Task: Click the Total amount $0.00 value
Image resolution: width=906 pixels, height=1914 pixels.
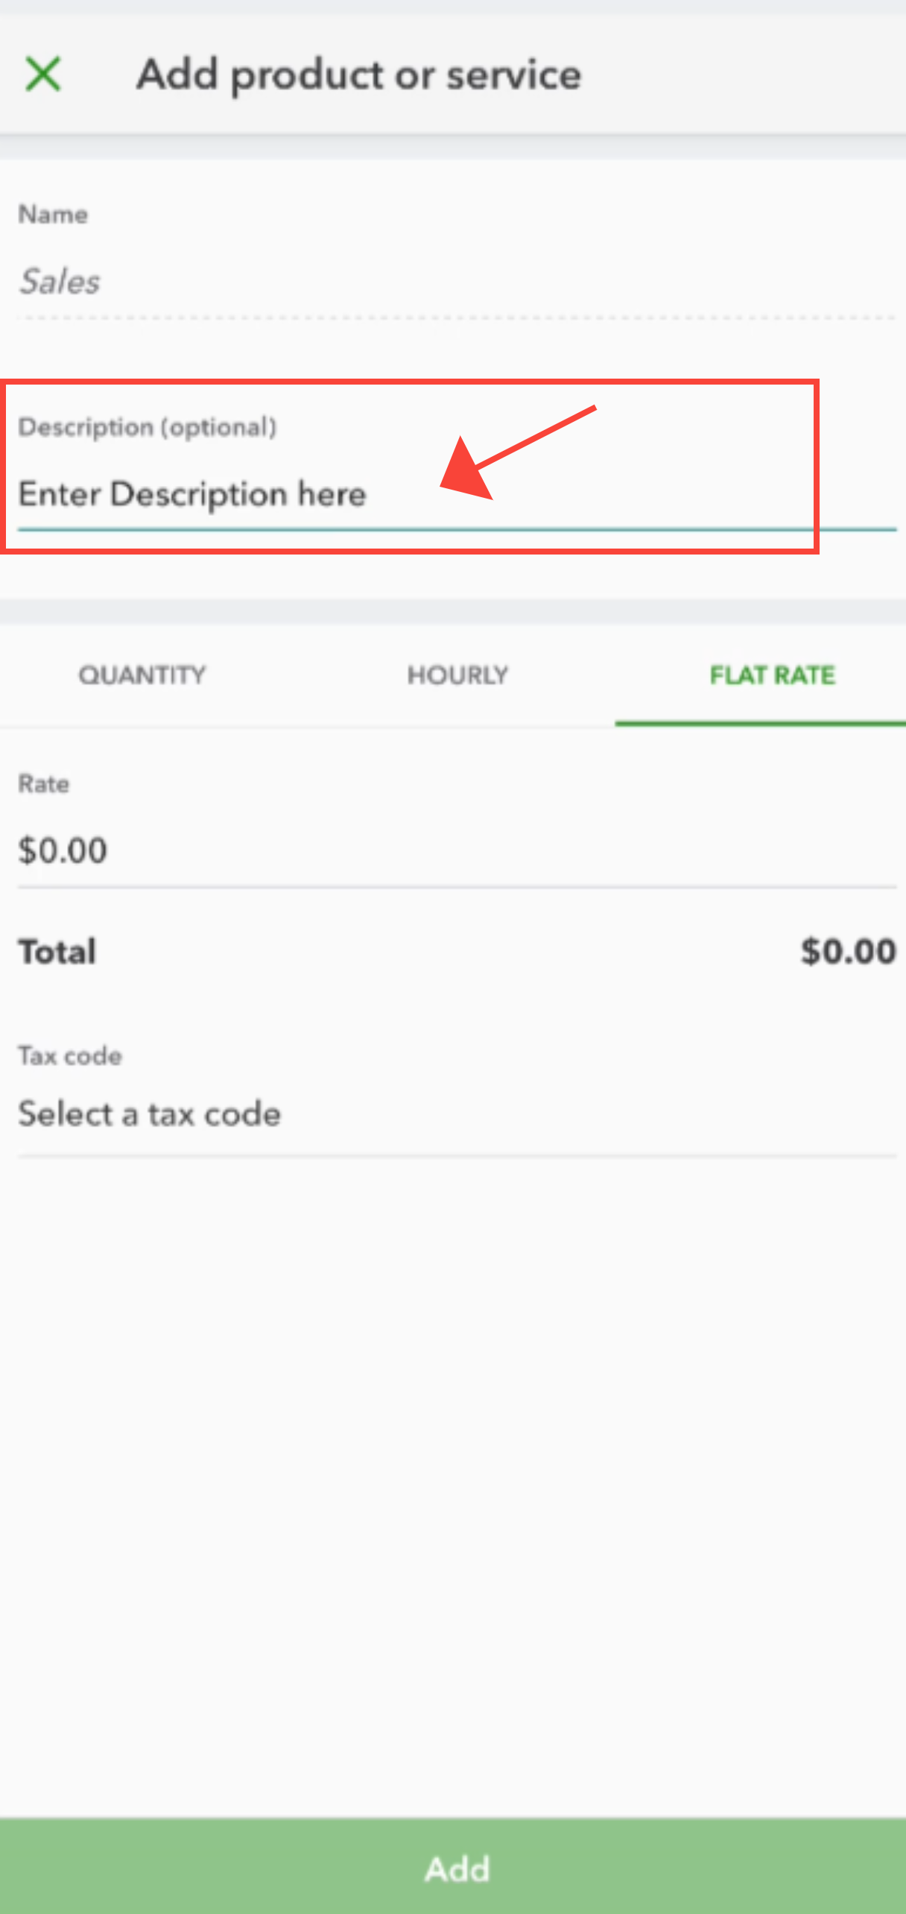Action: [848, 952]
